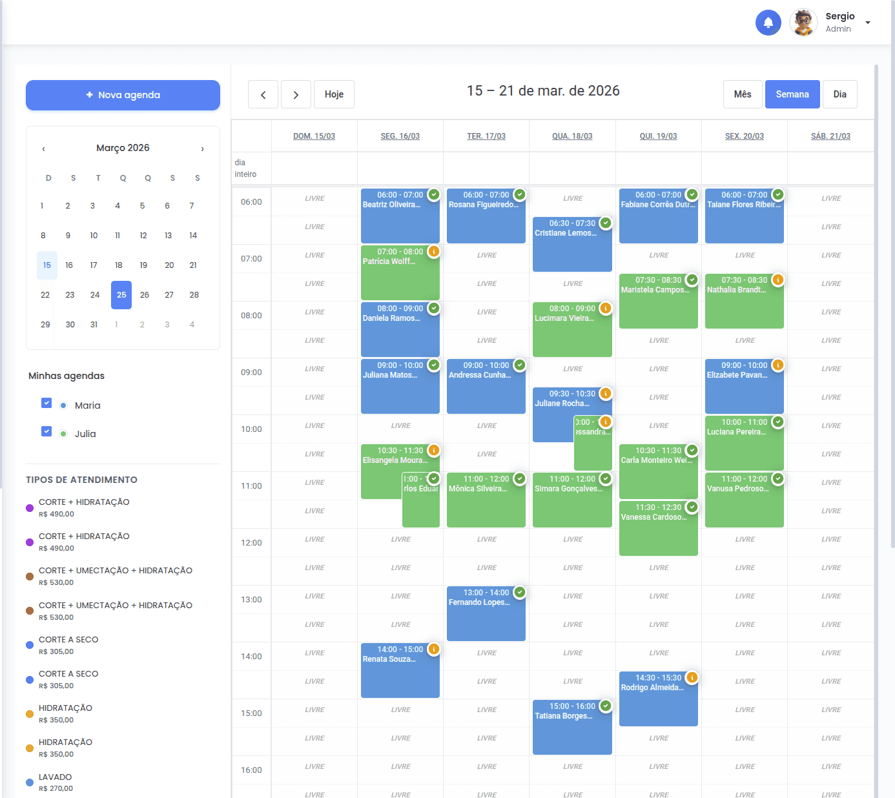Screen dimensions: 895x798
Task: Open the TER. 17/03 day header
Action: pyautogui.click(x=486, y=136)
